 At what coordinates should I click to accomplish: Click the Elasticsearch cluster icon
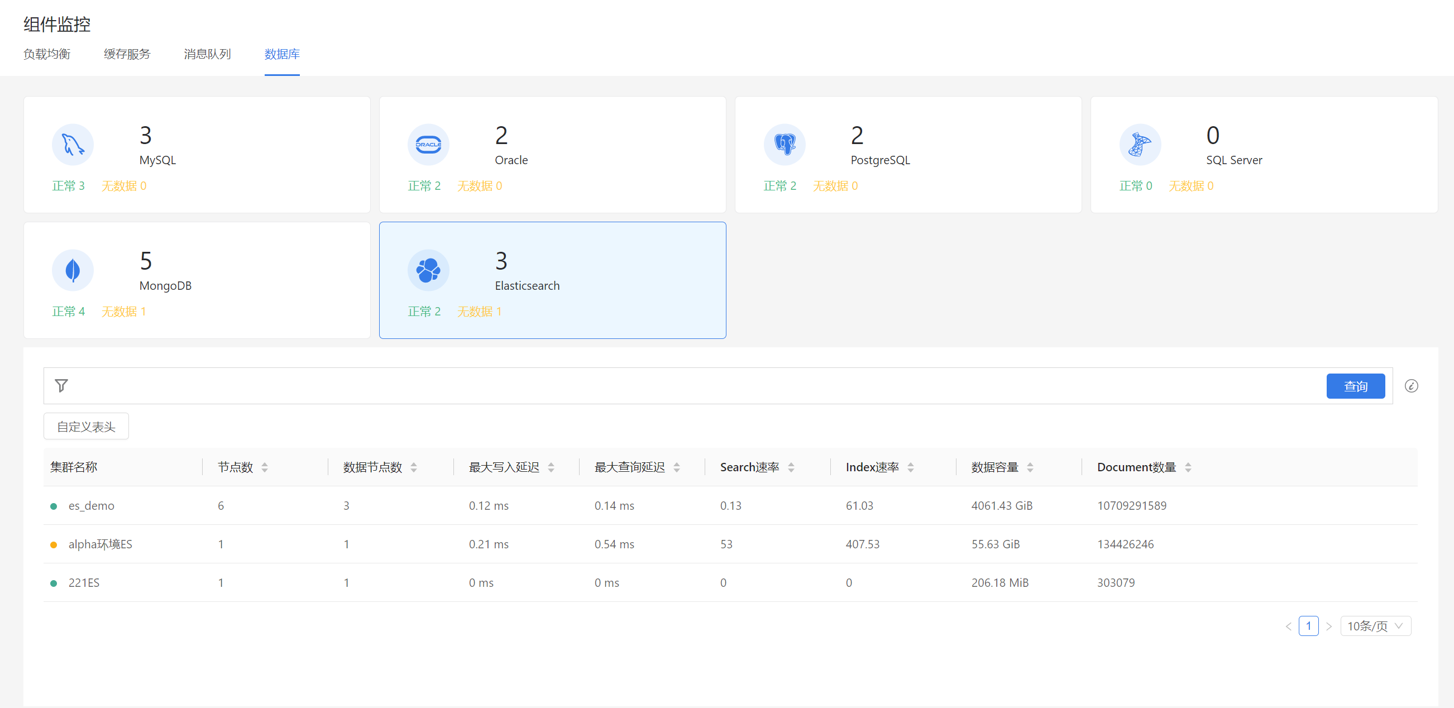click(x=428, y=270)
